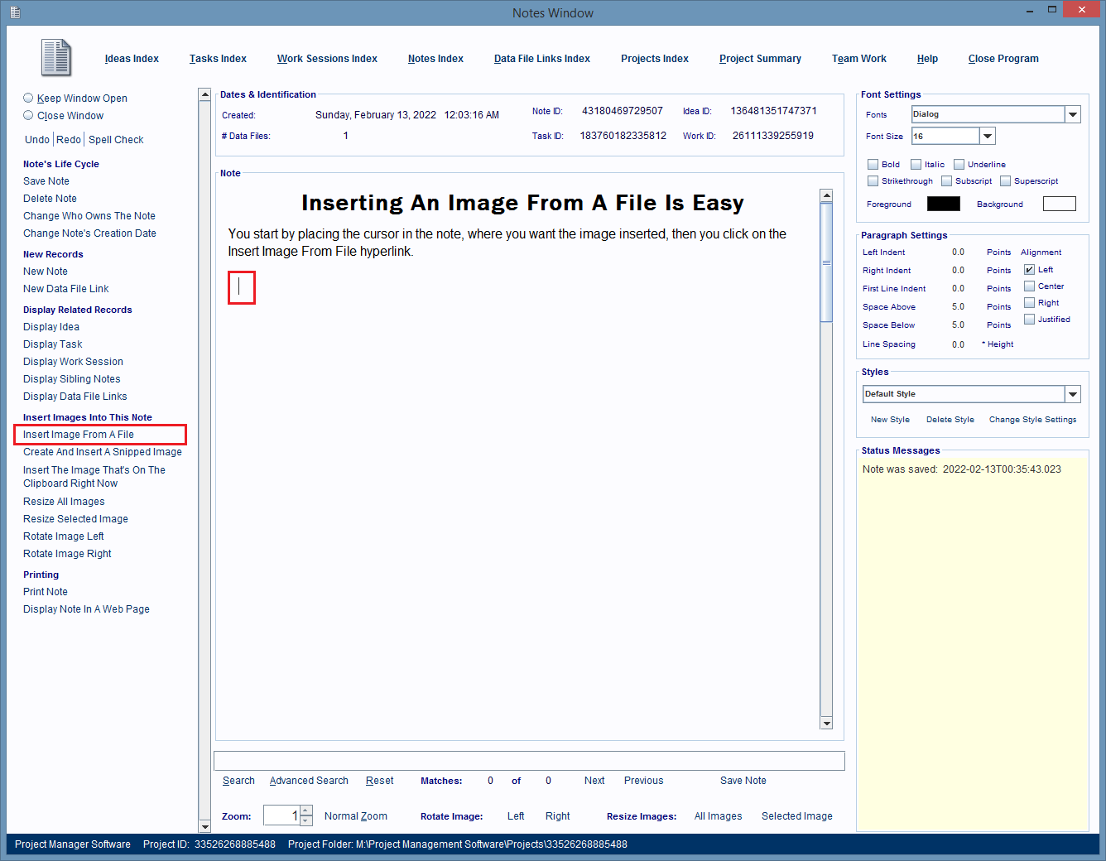The image size is (1106, 861).
Task: Click Advanced Search link
Action: tap(309, 781)
